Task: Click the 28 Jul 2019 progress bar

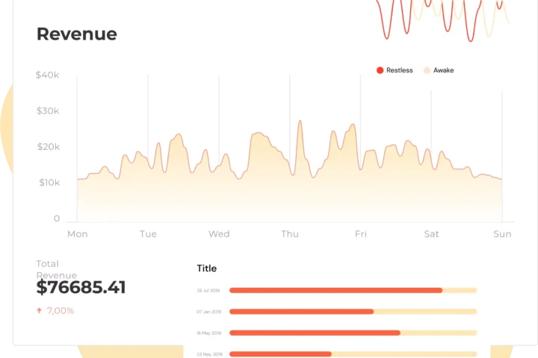Action: 353,290
